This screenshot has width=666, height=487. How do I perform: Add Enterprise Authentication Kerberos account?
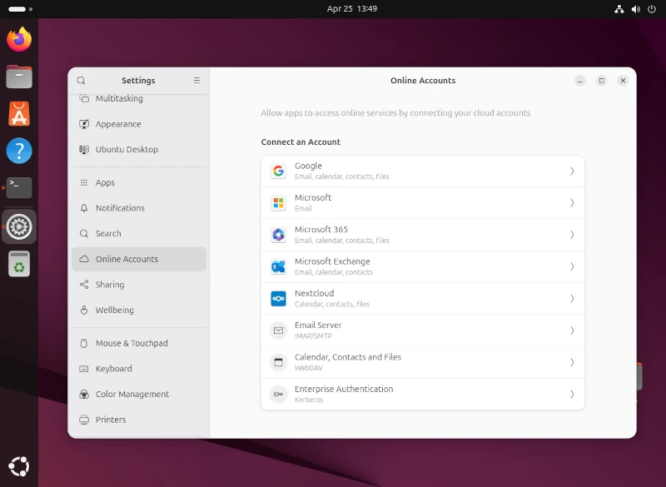coord(423,394)
